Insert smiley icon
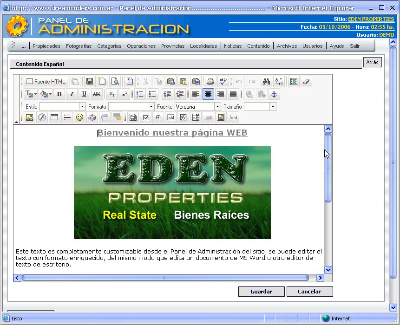The image size is (400, 325). (x=79, y=117)
